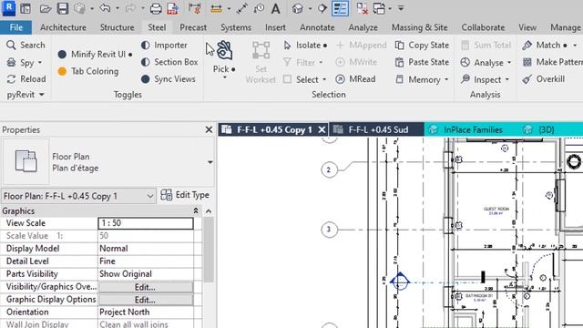The width and height of the screenshot is (583, 328).
Task: Open the view instance dropdown F-F-L +0.45 Copy 1
Action: point(78,196)
